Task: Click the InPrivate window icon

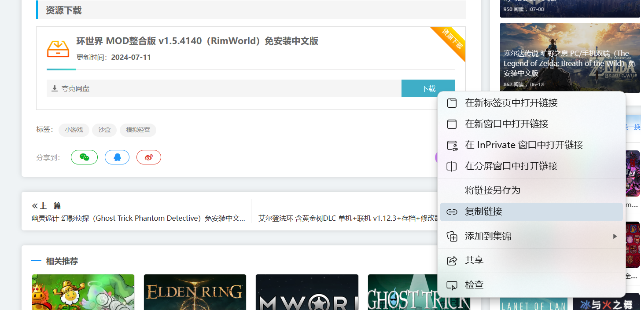Action: click(x=452, y=145)
